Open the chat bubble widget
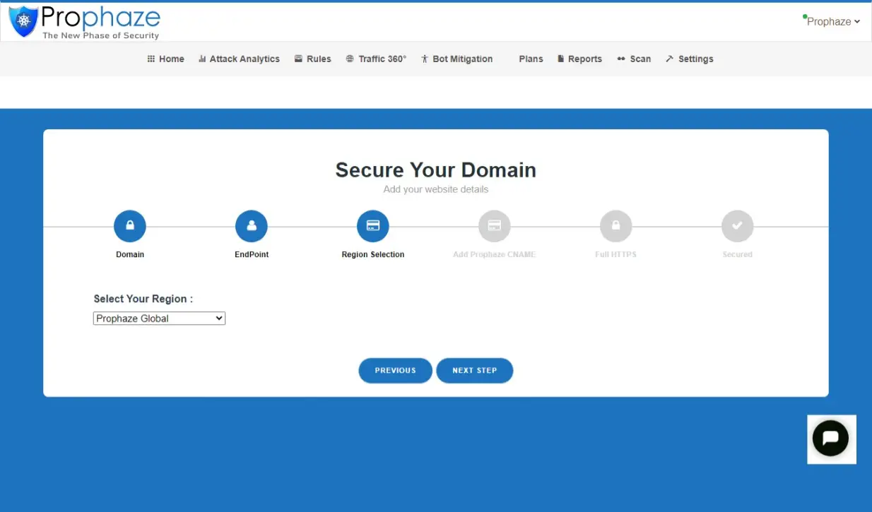 pyautogui.click(x=830, y=439)
